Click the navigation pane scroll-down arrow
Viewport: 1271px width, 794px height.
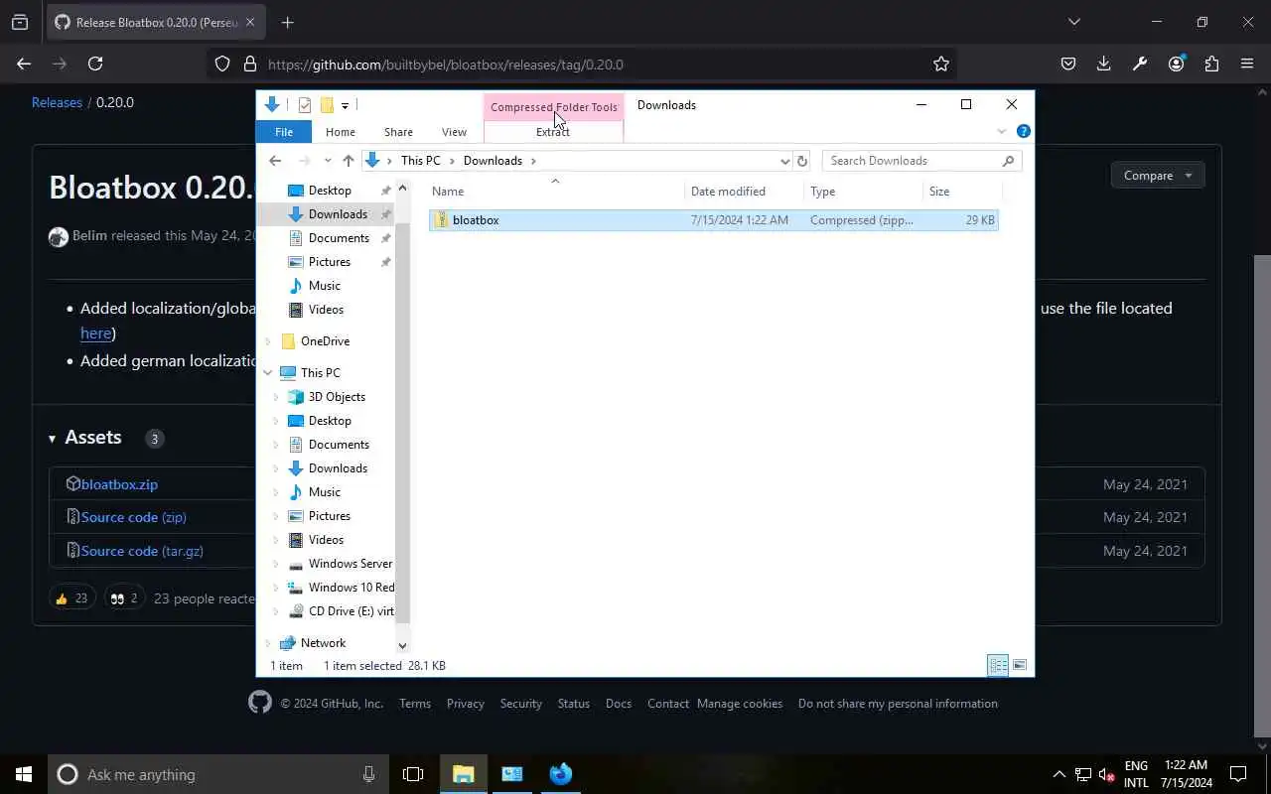pyautogui.click(x=402, y=645)
